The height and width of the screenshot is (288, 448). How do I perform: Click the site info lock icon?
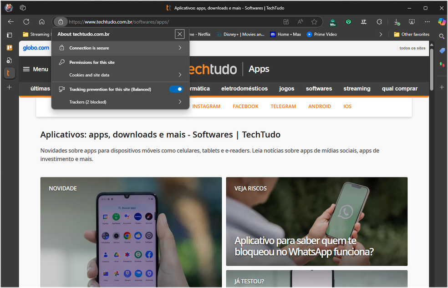(61, 22)
